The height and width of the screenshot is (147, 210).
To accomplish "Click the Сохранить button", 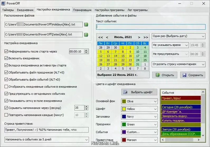I will (x=193, y=75).
